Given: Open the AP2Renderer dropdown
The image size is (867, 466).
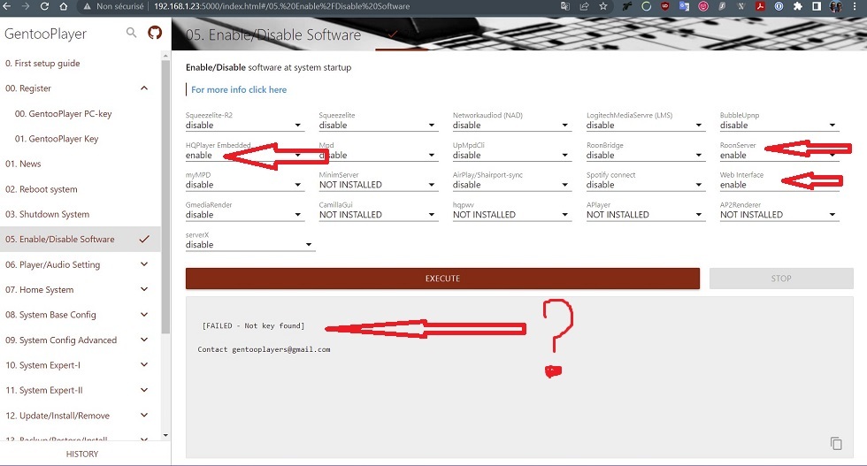Looking at the screenshot, I should point(779,215).
